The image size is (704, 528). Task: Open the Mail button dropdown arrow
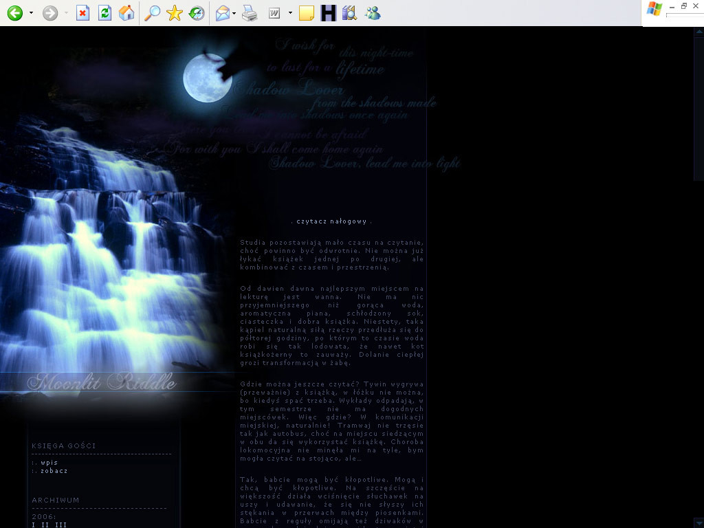coord(234,14)
